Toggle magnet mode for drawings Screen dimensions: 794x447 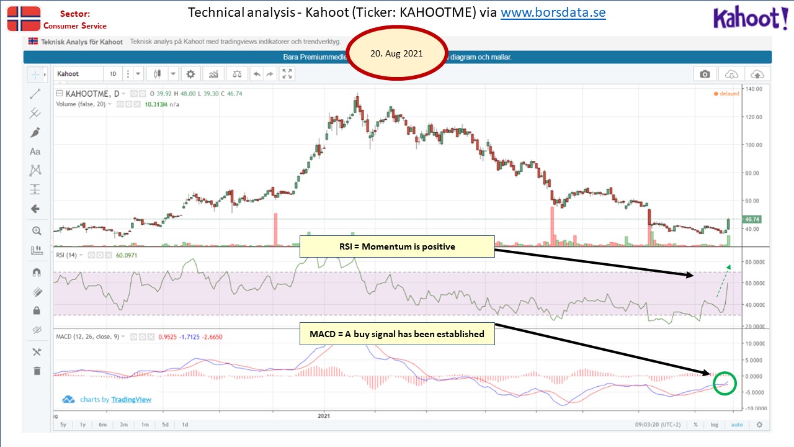point(35,272)
